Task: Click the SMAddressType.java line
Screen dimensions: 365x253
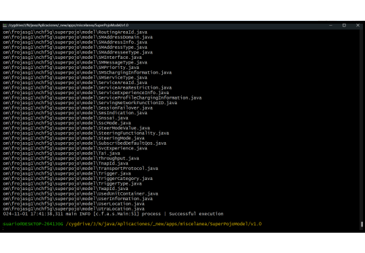Action: click(x=75, y=47)
